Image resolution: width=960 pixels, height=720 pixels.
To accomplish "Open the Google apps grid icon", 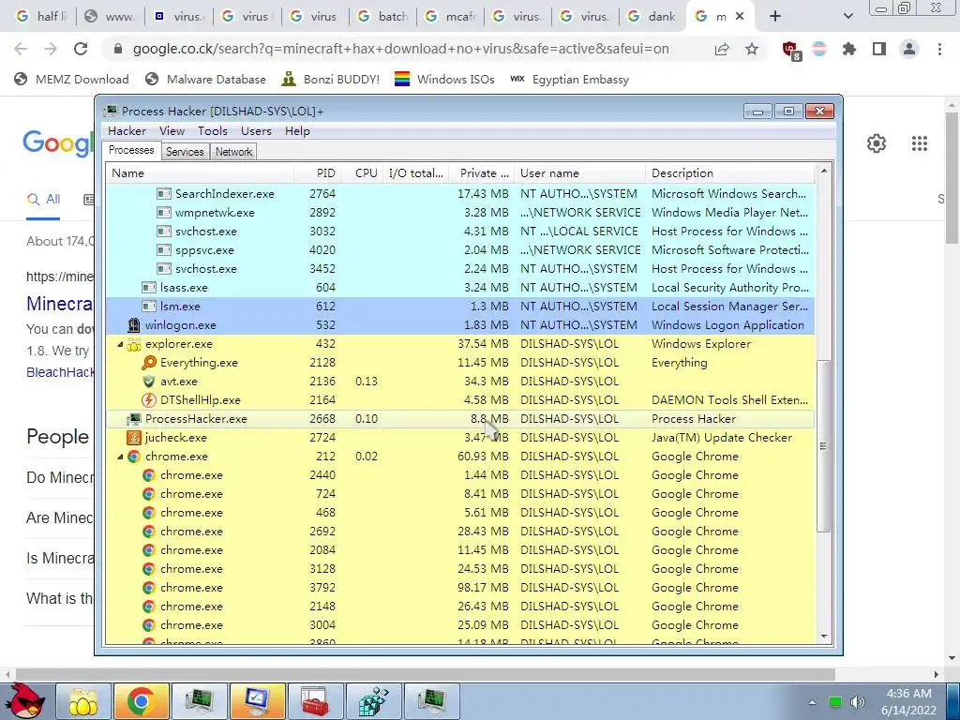I will (x=920, y=143).
